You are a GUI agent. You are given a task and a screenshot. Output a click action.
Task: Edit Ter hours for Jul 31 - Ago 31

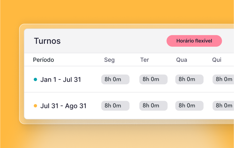pos(153,106)
